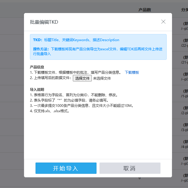Screen dimensions: 188x188
Task: Click the 导入说明 section heading
Action: pos(37,89)
